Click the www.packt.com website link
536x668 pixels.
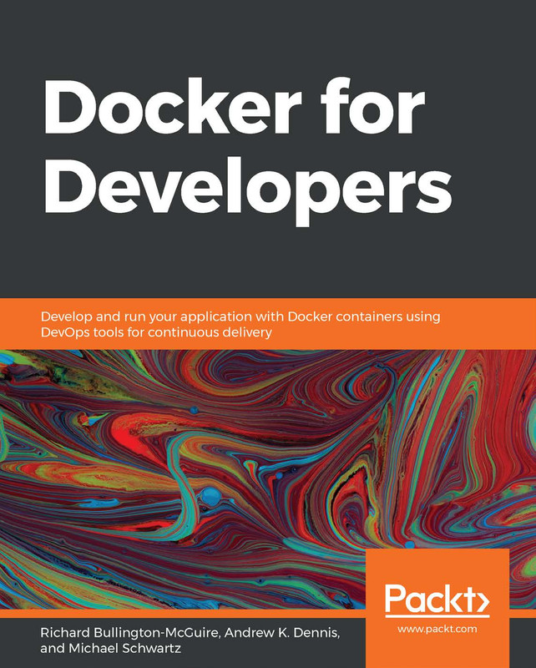[x=437, y=629]
